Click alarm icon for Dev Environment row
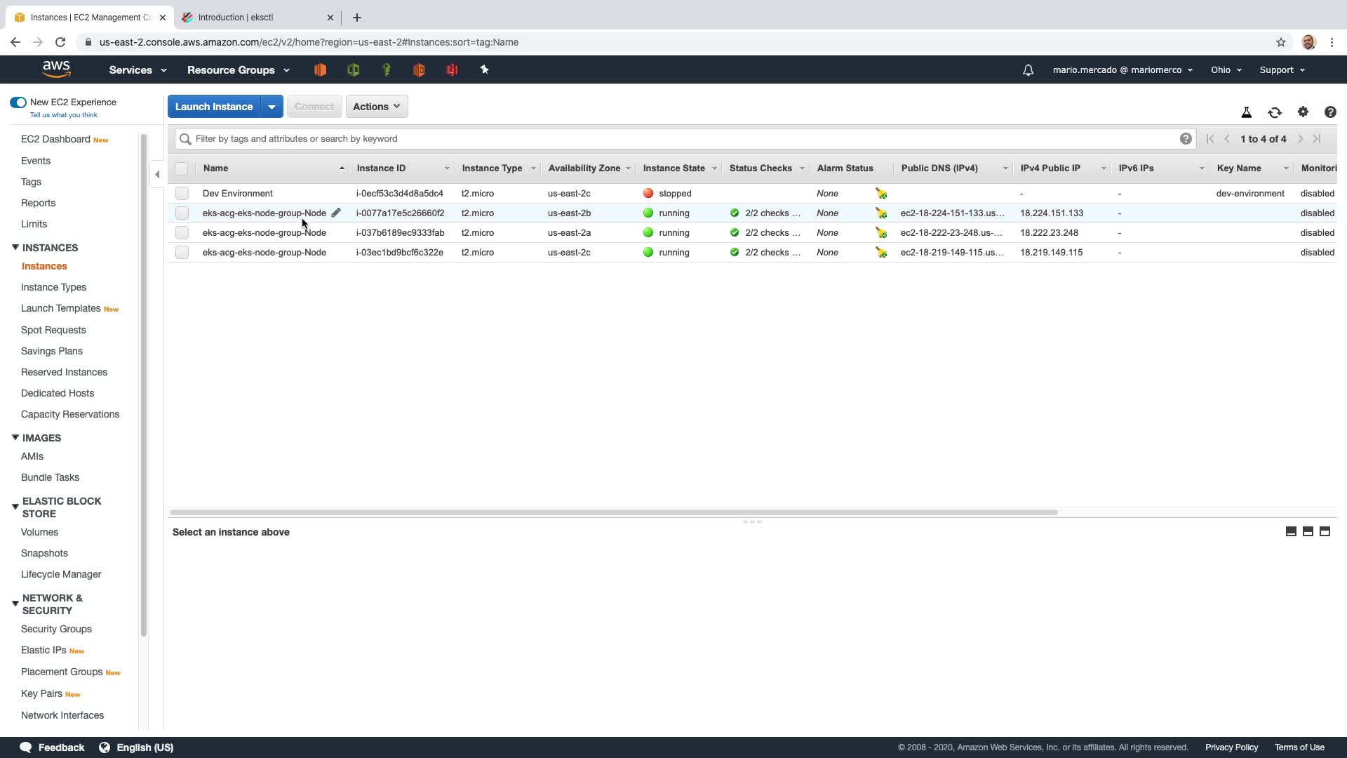 881,194
